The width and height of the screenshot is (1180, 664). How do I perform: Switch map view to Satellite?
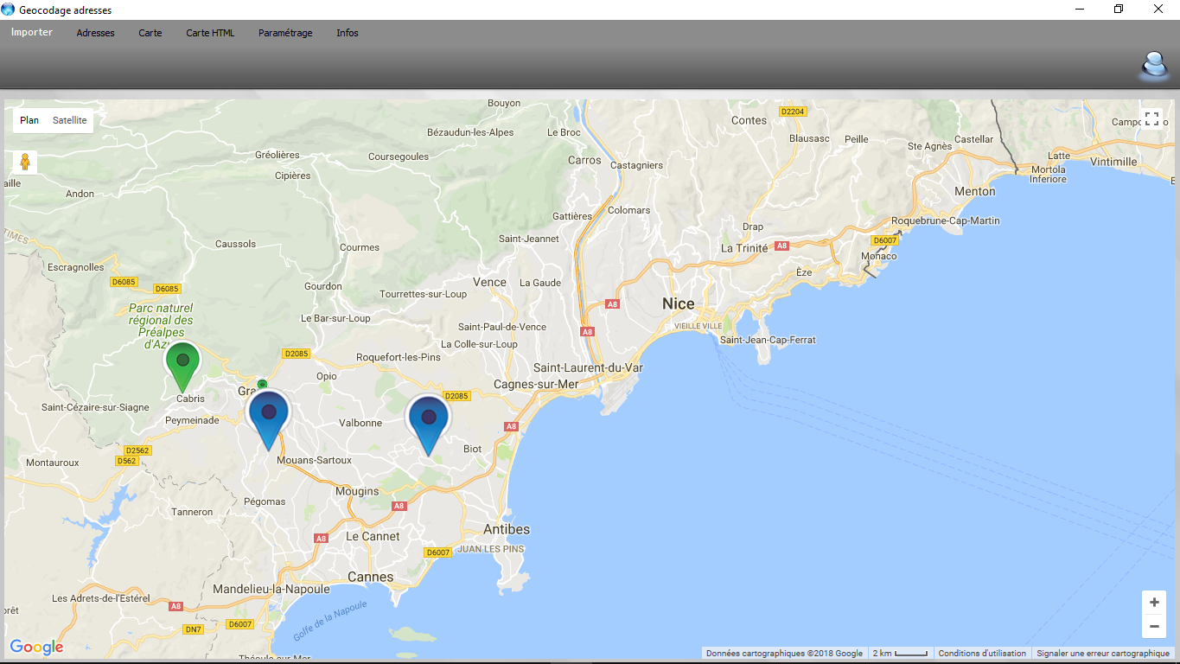[69, 120]
